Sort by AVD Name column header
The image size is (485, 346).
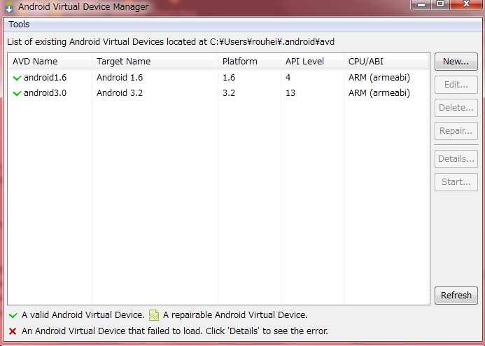pos(50,61)
